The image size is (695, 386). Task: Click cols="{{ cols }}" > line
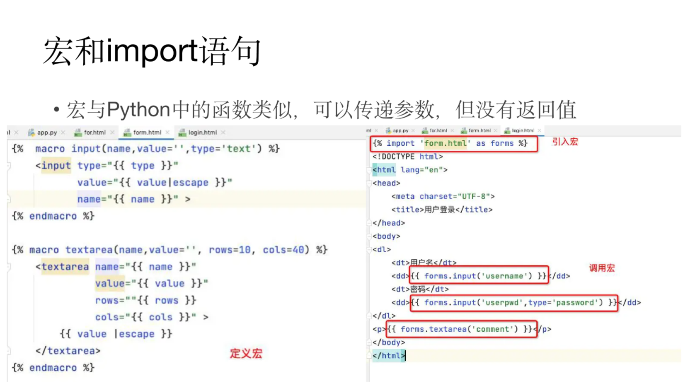152,317
